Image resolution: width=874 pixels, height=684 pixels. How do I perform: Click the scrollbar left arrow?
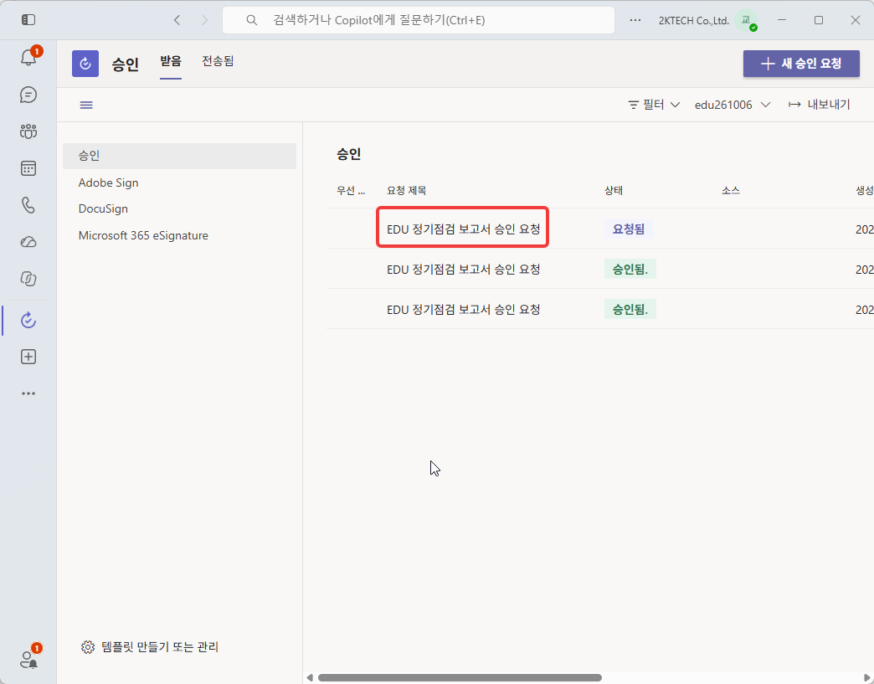coord(310,678)
